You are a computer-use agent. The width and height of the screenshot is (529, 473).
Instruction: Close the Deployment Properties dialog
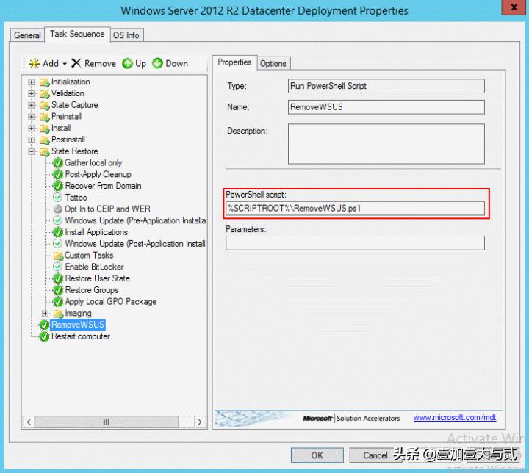514,7
